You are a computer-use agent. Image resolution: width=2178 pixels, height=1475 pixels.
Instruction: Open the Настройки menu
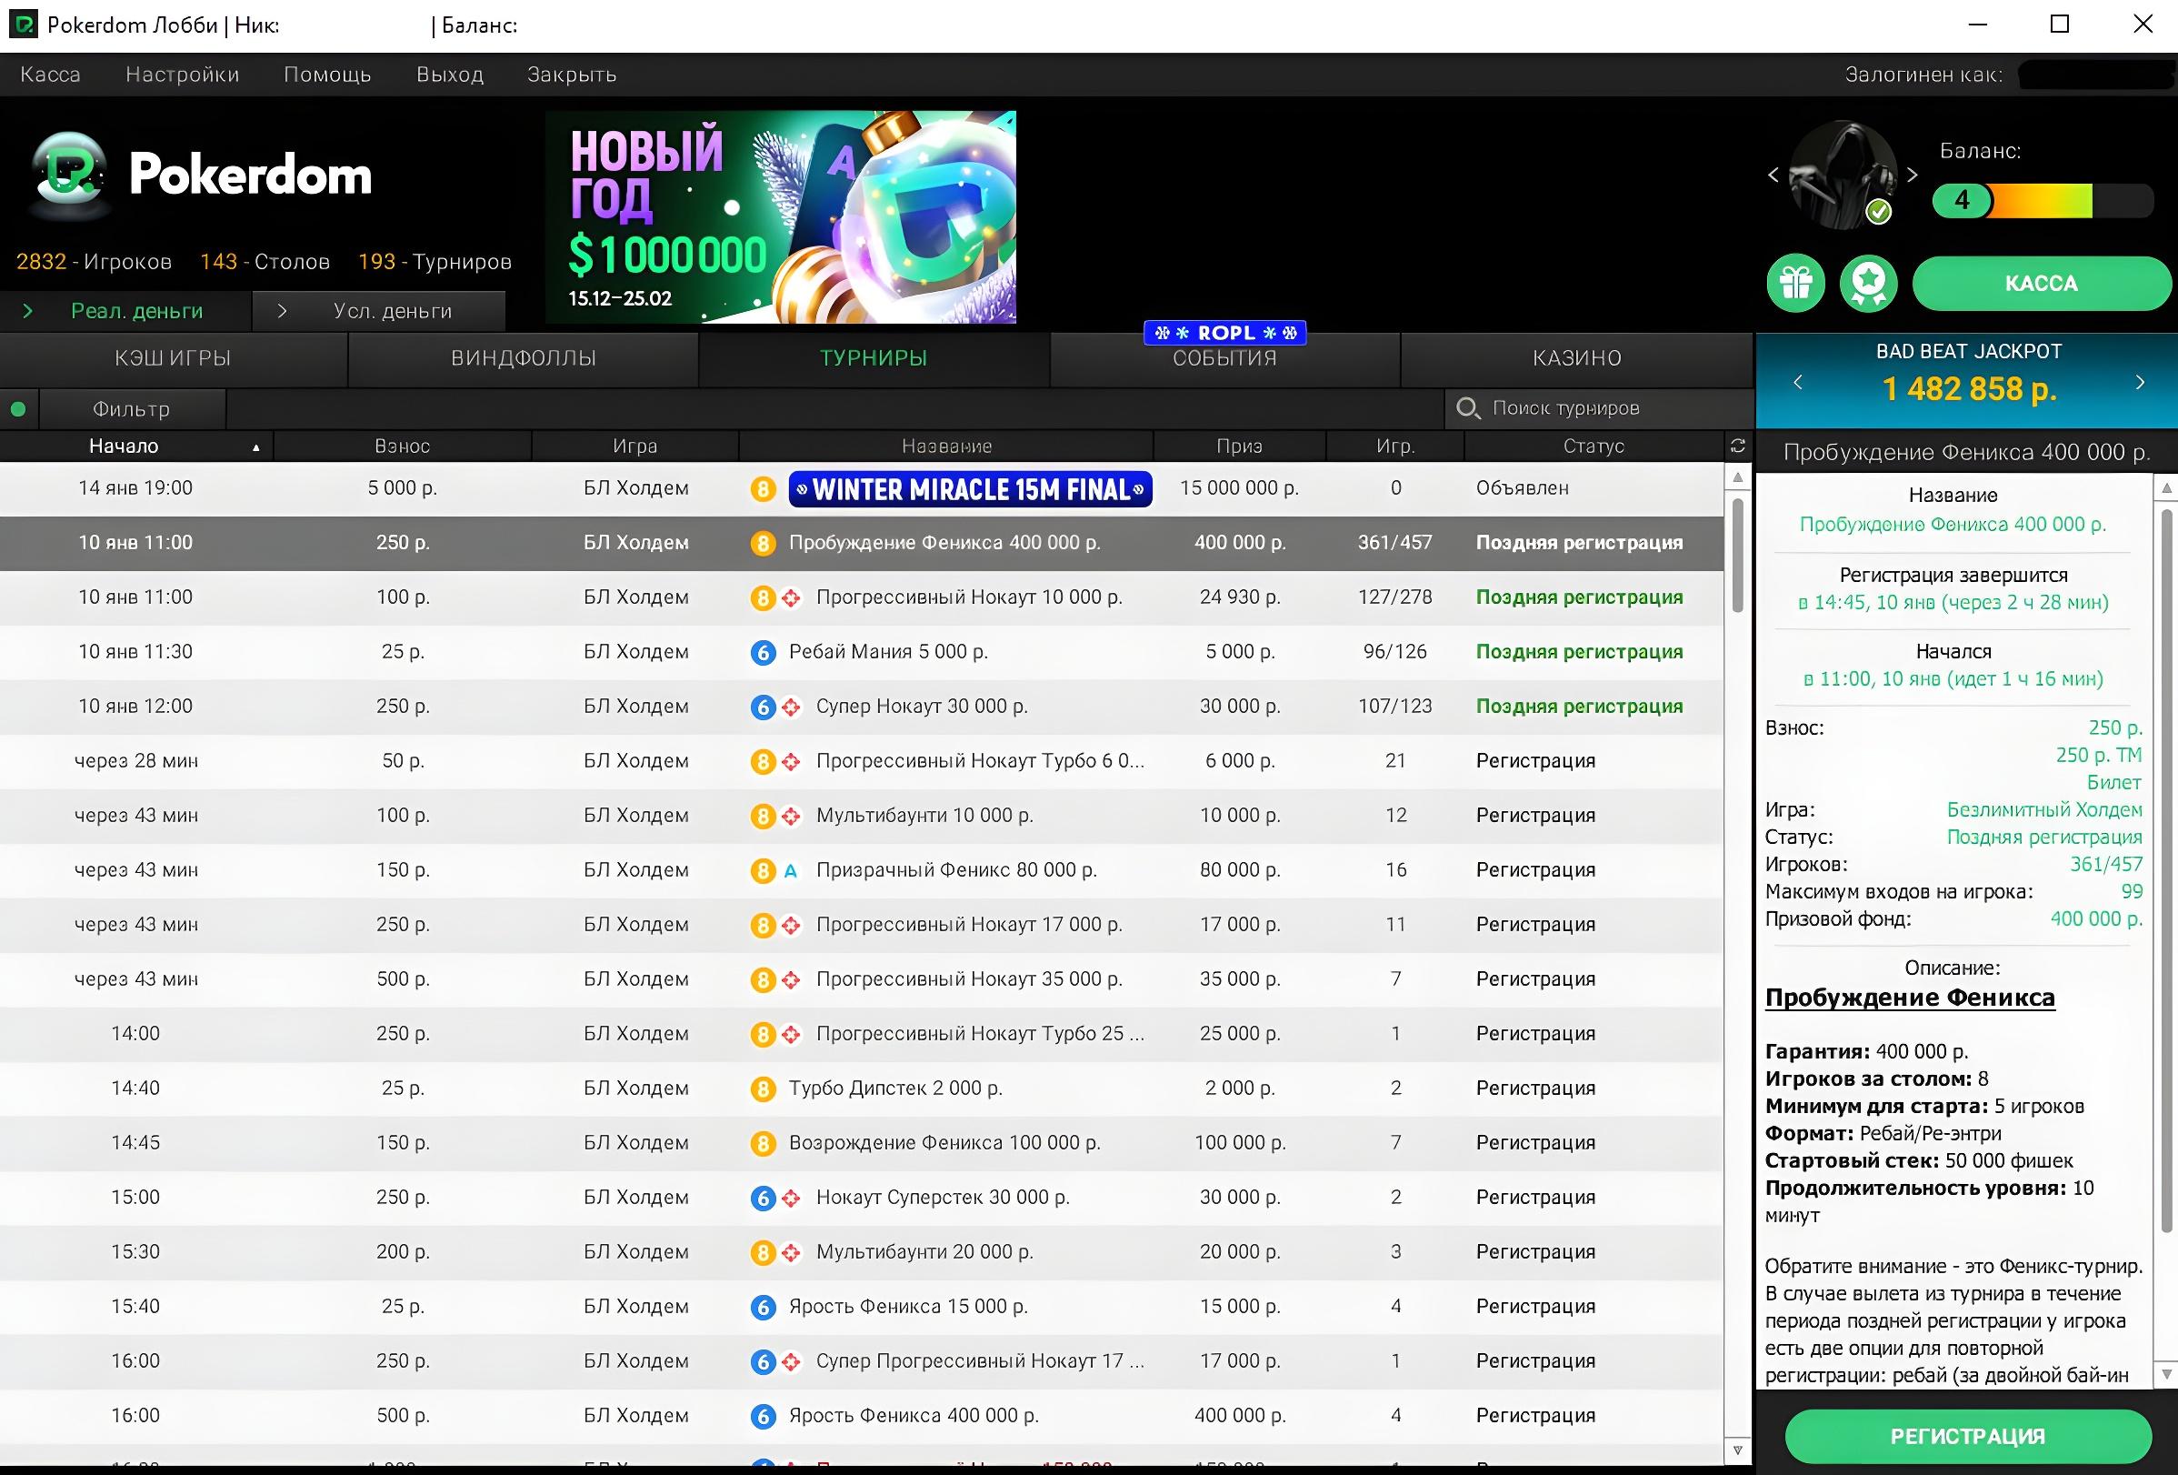(x=182, y=74)
